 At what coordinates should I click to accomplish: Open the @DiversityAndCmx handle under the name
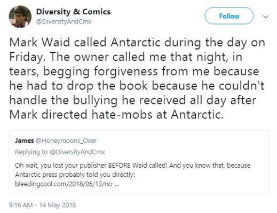coord(64,22)
